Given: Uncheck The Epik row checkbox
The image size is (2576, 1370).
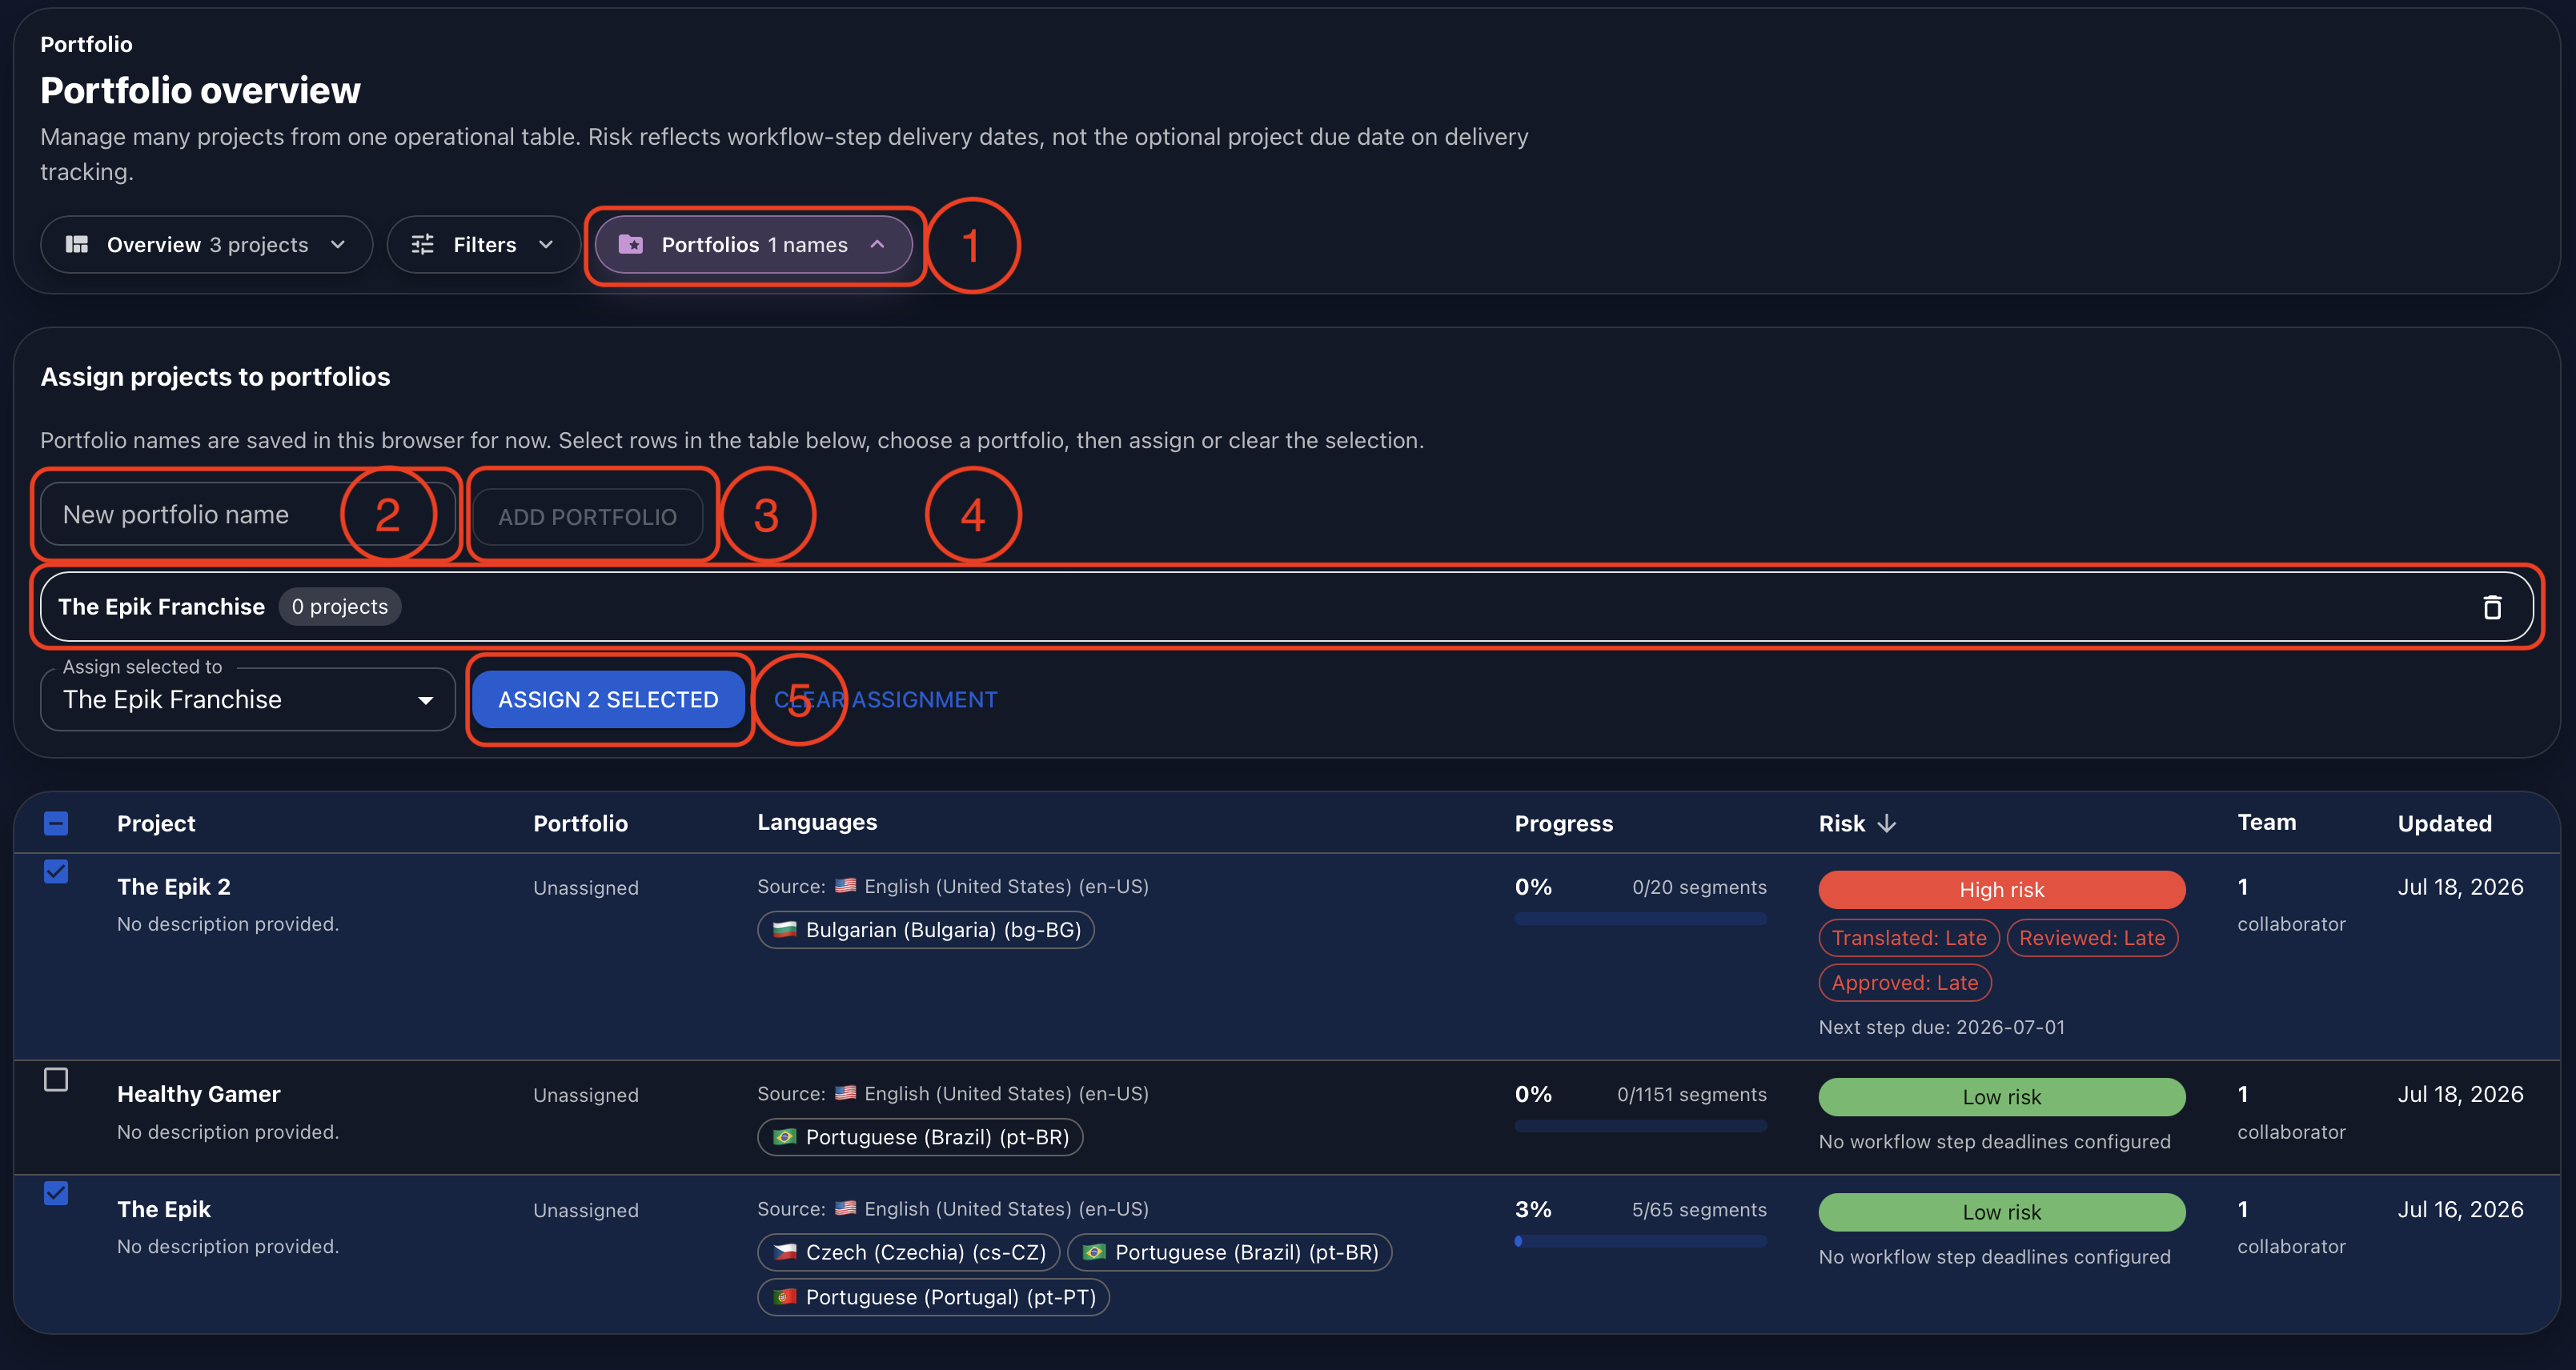Looking at the screenshot, I should pos(56,1194).
